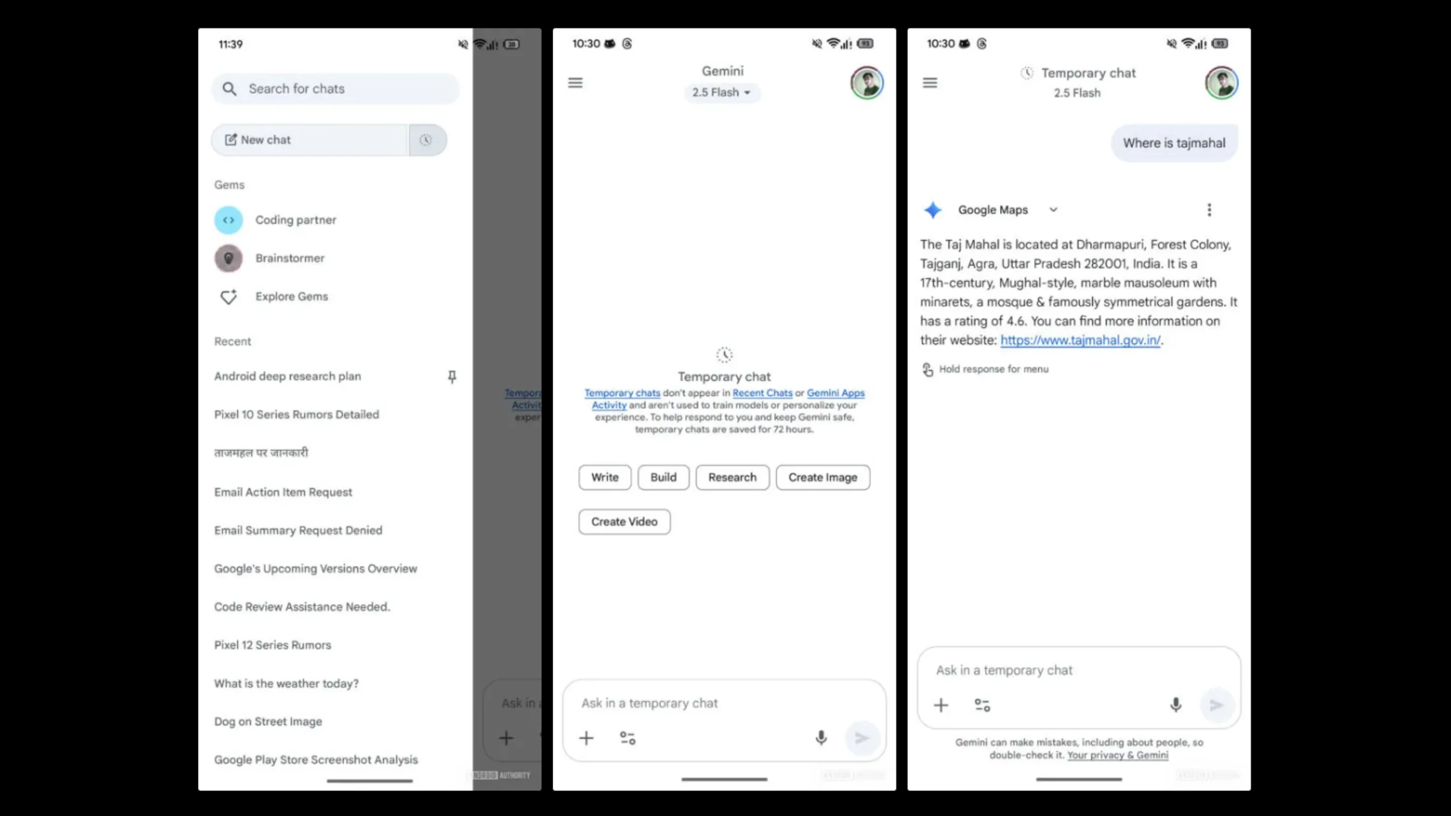Open Email Summary Request Denied chat
The image size is (1451, 816).
pos(298,530)
